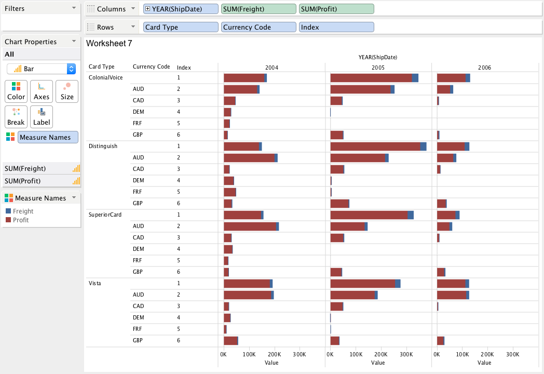Click the Freight blue legend swatch
The width and height of the screenshot is (544, 374).
[x=8, y=211]
